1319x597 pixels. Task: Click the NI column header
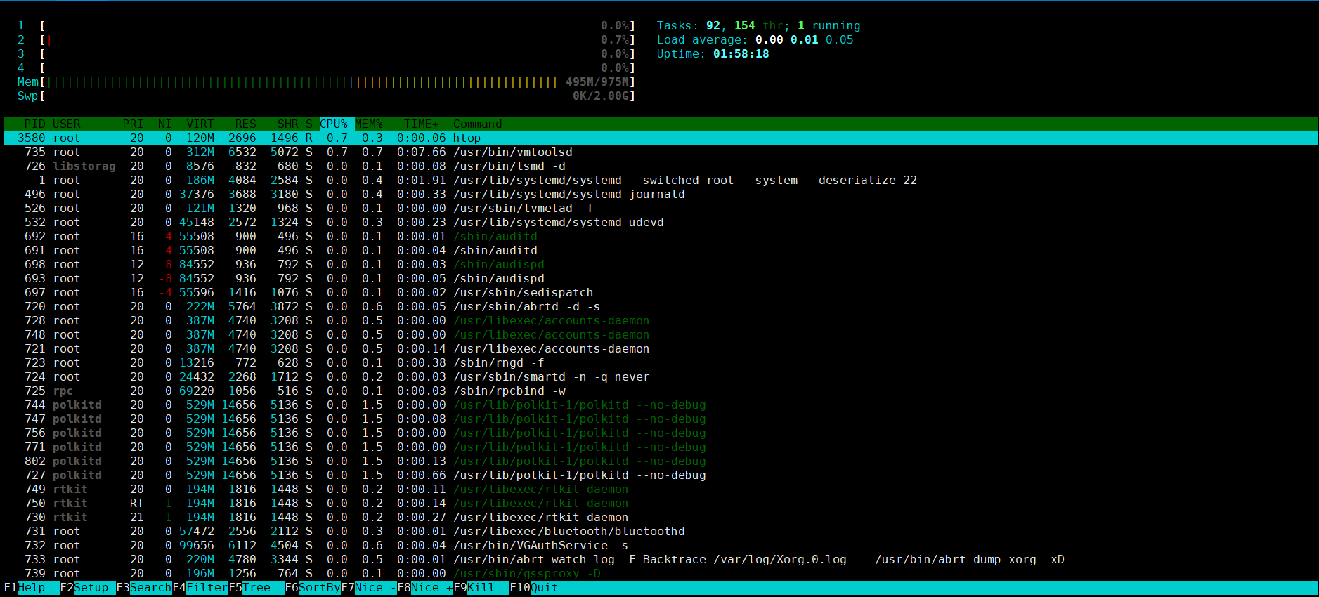pyautogui.click(x=164, y=124)
